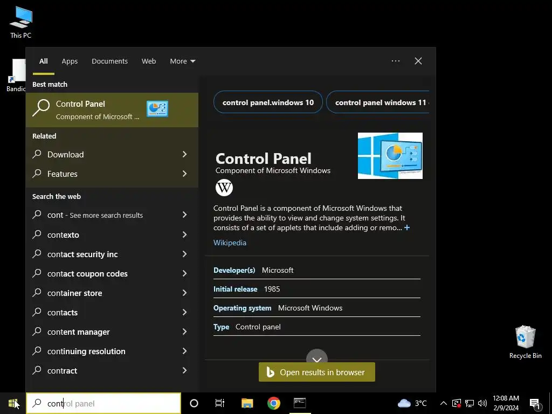
Task: Click into the taskbar search input field
Action: tap(103, 403)
